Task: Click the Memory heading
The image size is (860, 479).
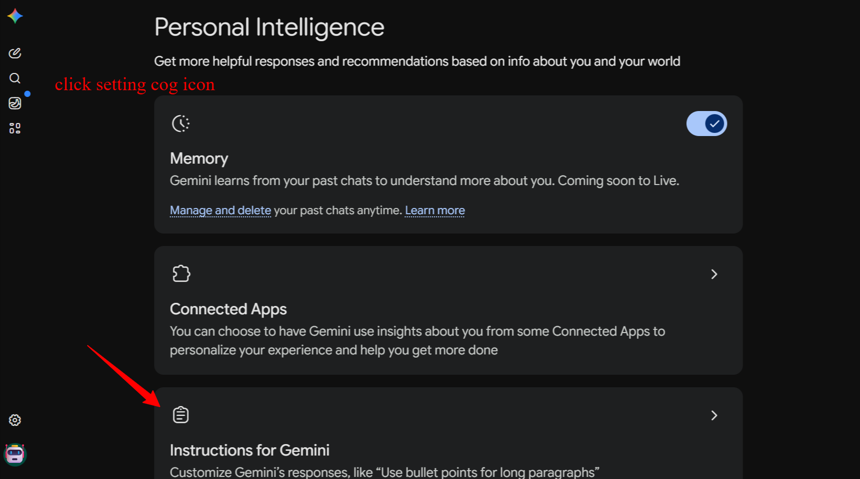Action: (199, 158)
